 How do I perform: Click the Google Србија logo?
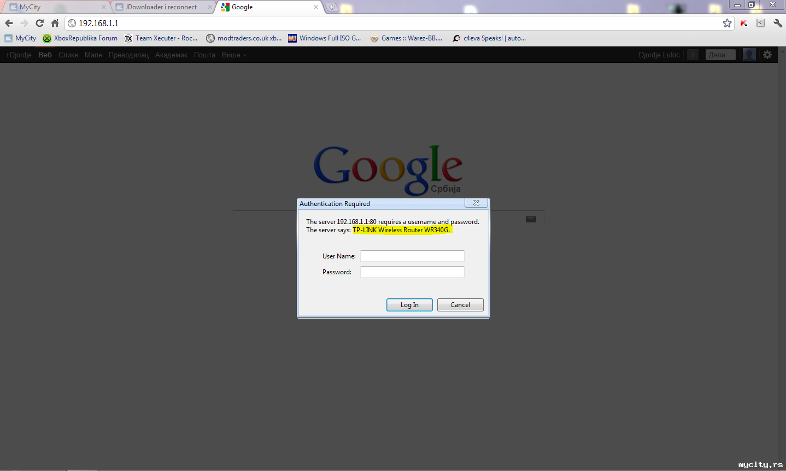[x=388, y=170]
